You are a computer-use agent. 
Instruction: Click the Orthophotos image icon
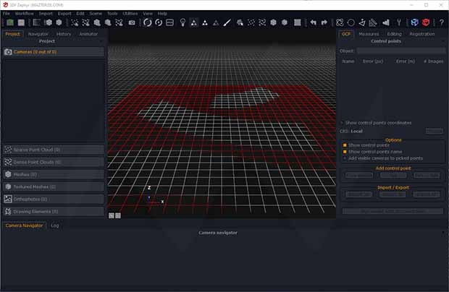click(8, 199)
